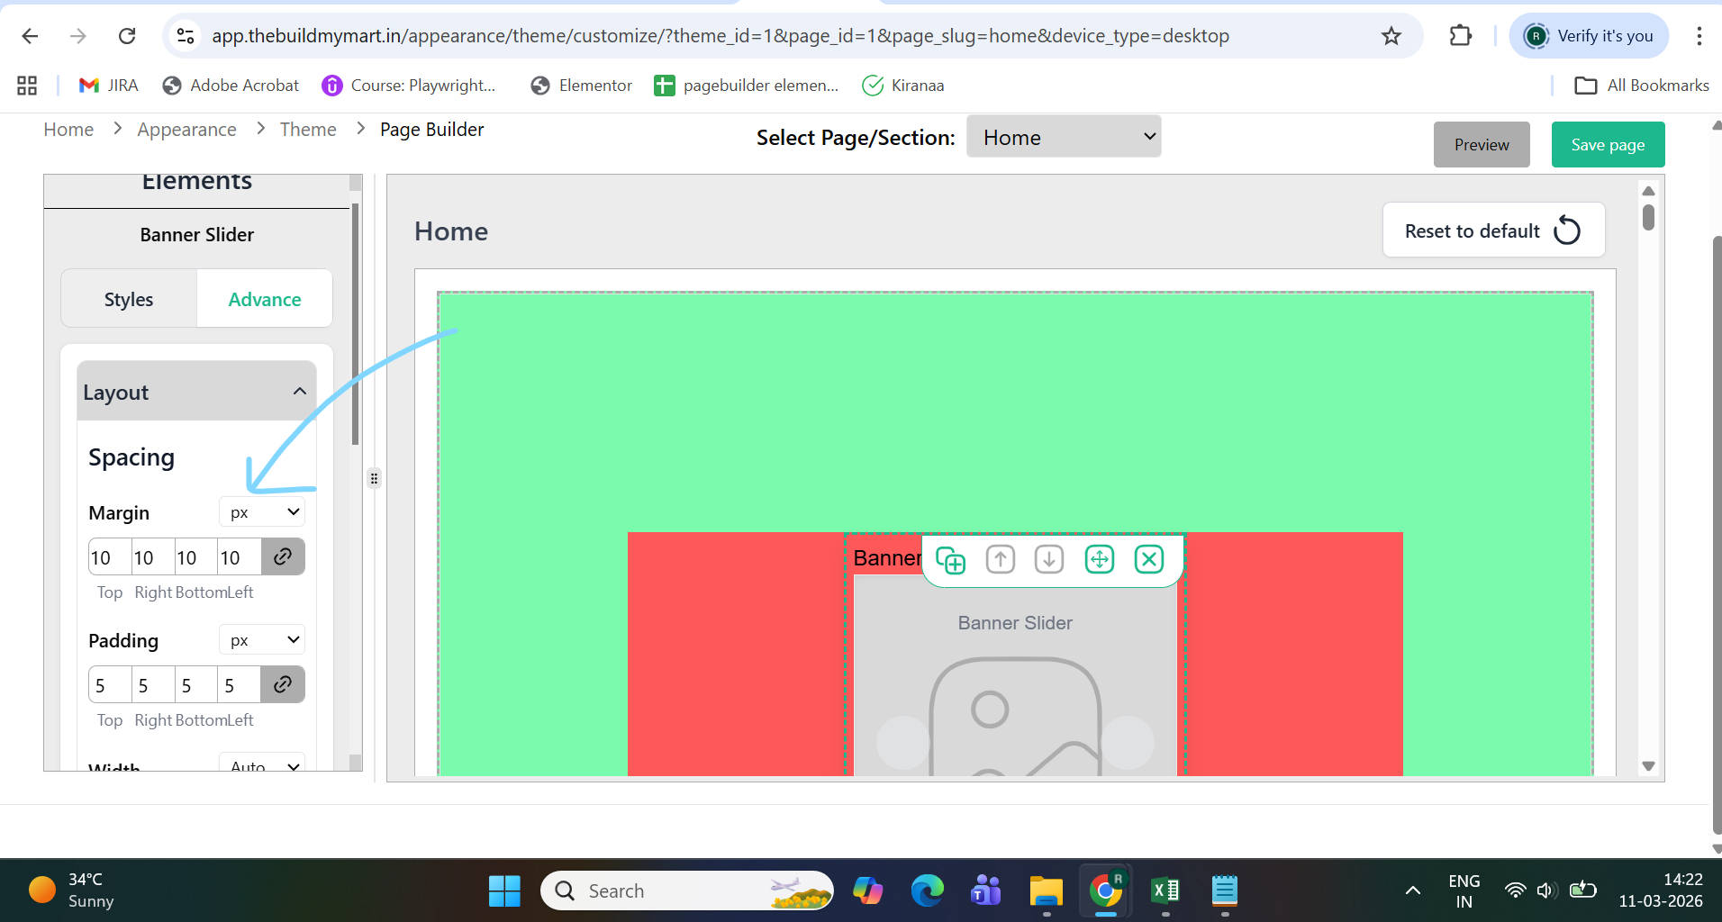Switch to the Styles tab
1722x922 pixels.
(129, 299)
